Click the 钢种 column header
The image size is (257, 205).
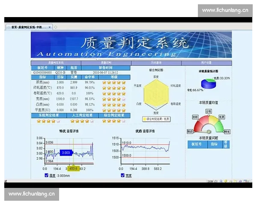coord(60,68)
